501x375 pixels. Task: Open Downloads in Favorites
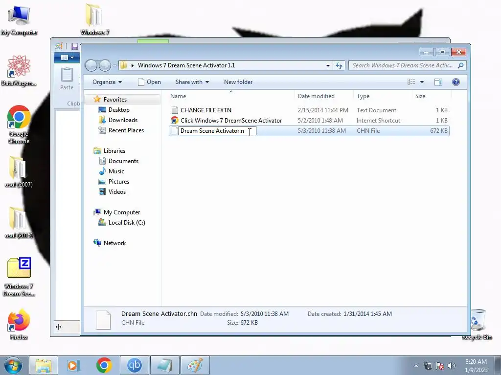pos(123,120)
